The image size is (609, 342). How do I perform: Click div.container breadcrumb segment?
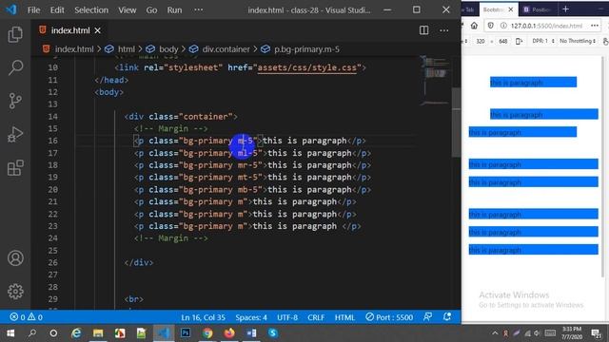(x=226, y=49)
